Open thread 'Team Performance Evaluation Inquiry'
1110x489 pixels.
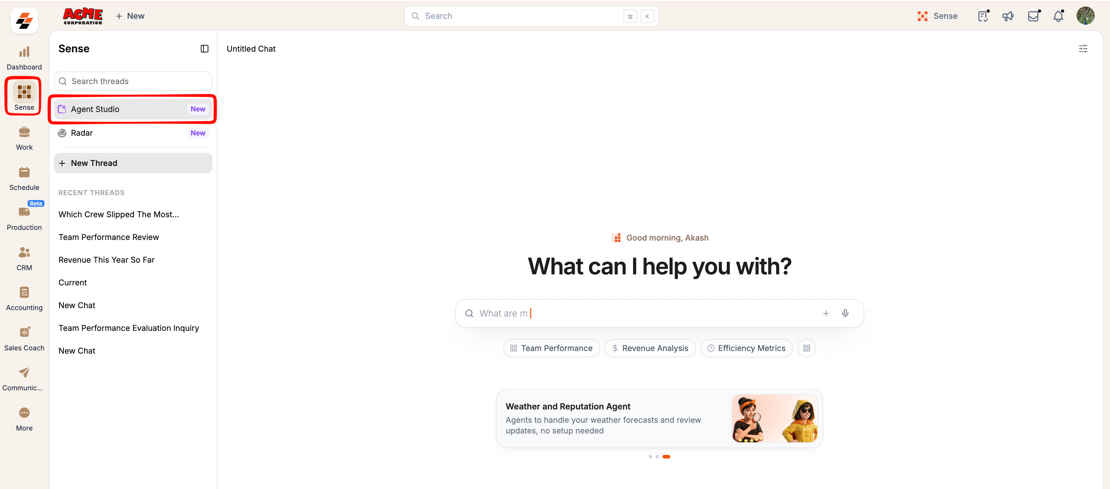[x=128, y=328]
